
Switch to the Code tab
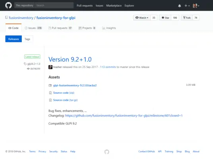pyautogui.click(x=14, y=28)
